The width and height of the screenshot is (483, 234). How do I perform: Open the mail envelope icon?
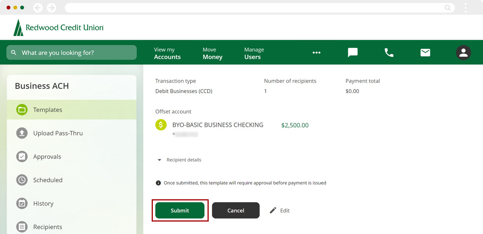(425, 52)
